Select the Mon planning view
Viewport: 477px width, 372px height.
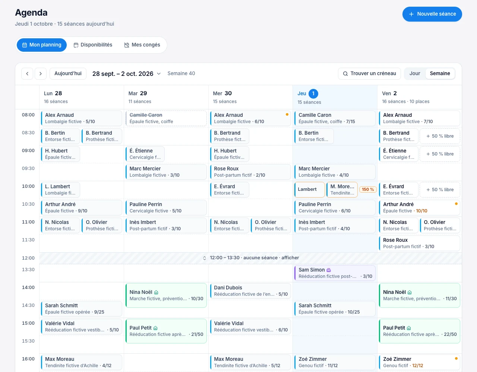click(x=42, y=45)
